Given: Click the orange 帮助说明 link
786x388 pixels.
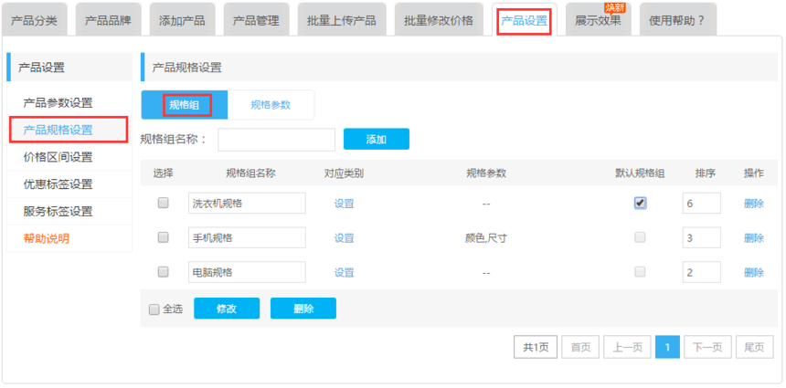Looking at the screenshot, I should click(46, 238).
